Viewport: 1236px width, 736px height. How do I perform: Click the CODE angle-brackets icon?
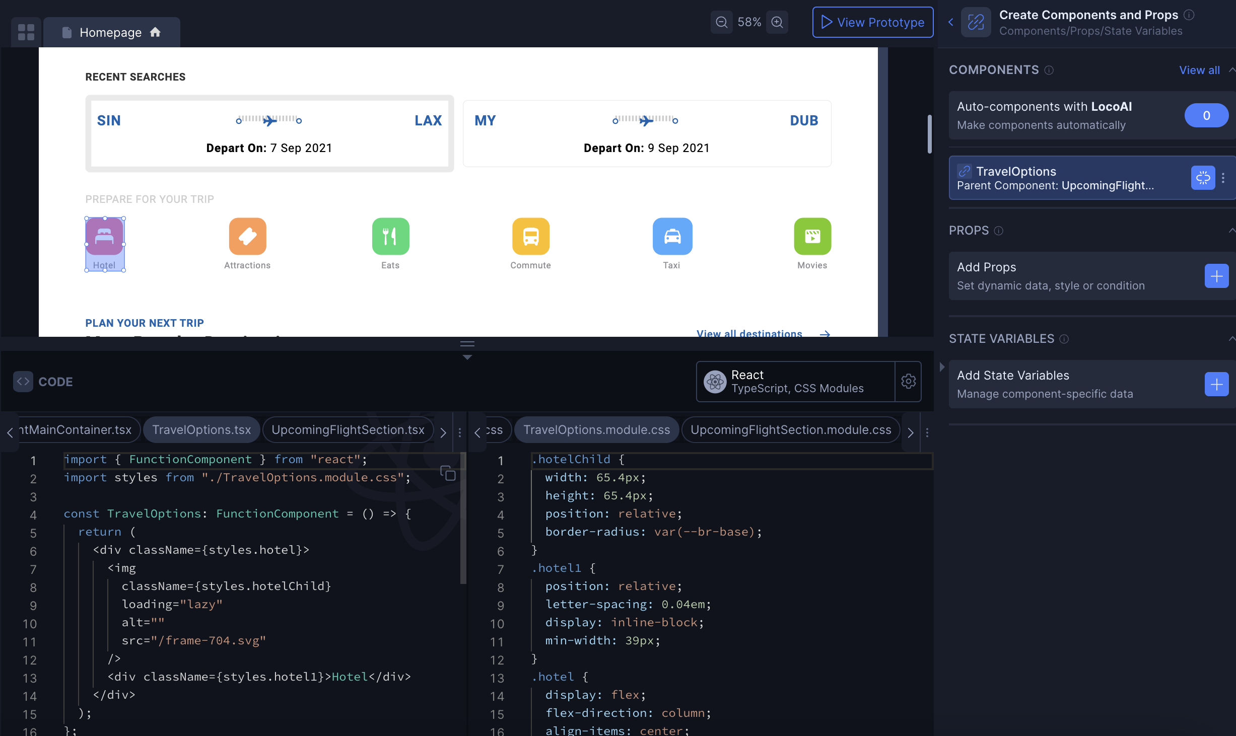pyautogui.click(x=23, y=381)
